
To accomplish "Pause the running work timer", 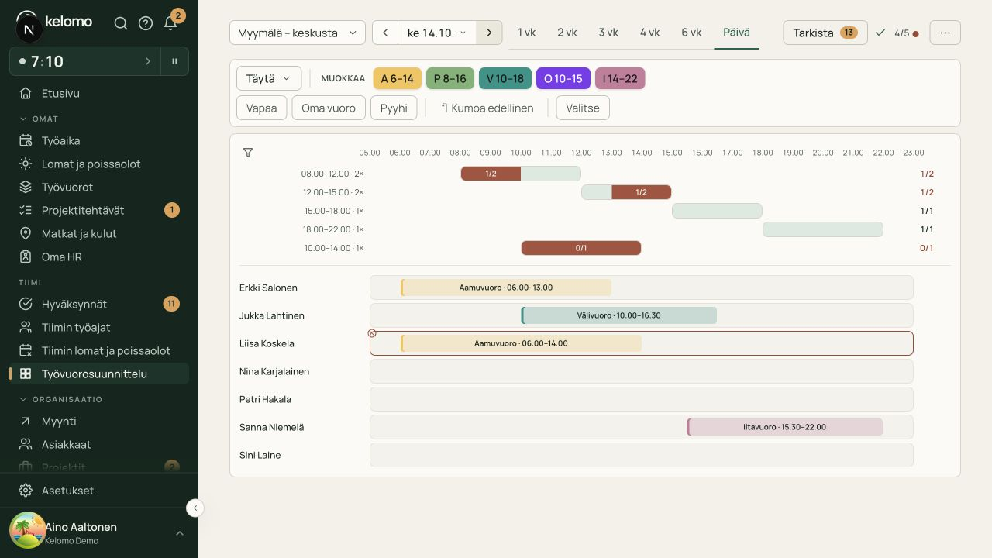I will tap(175, 61).
